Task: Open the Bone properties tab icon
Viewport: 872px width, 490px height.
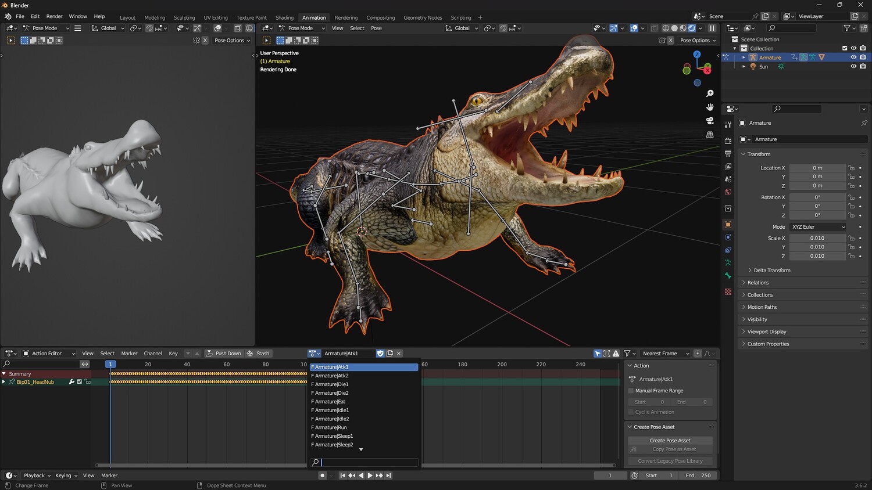Action: click(728, 276)
